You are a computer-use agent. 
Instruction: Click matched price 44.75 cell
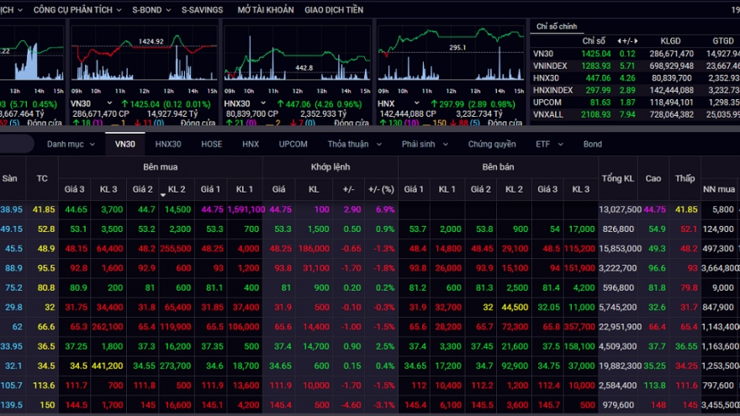pos(280,209)
